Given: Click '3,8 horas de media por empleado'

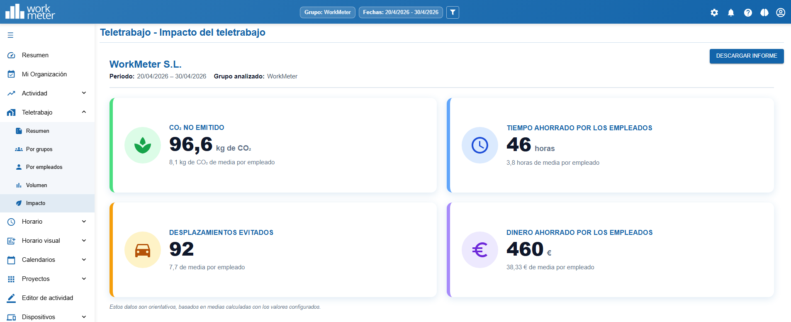Looking at the screenshot, I should pyautogui.click(x=553, y=163).
